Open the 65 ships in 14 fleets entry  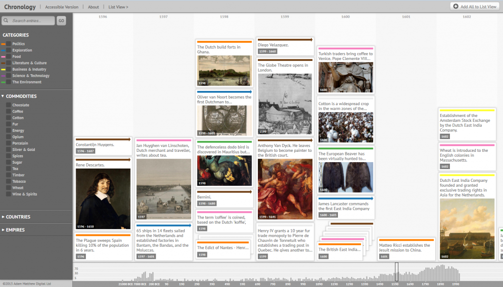click(164, 242)
